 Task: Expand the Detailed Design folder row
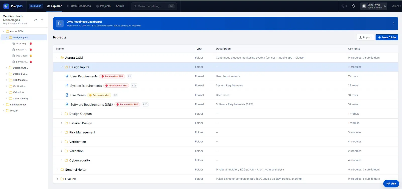[62, 123]
